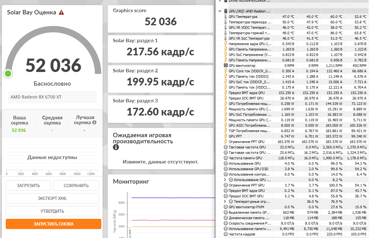
Task: Click the info icon next to Лучшая оценка
Action: [94, 122]
